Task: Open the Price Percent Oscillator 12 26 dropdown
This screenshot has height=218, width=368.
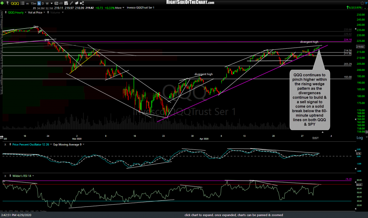Action: point(51,144)
